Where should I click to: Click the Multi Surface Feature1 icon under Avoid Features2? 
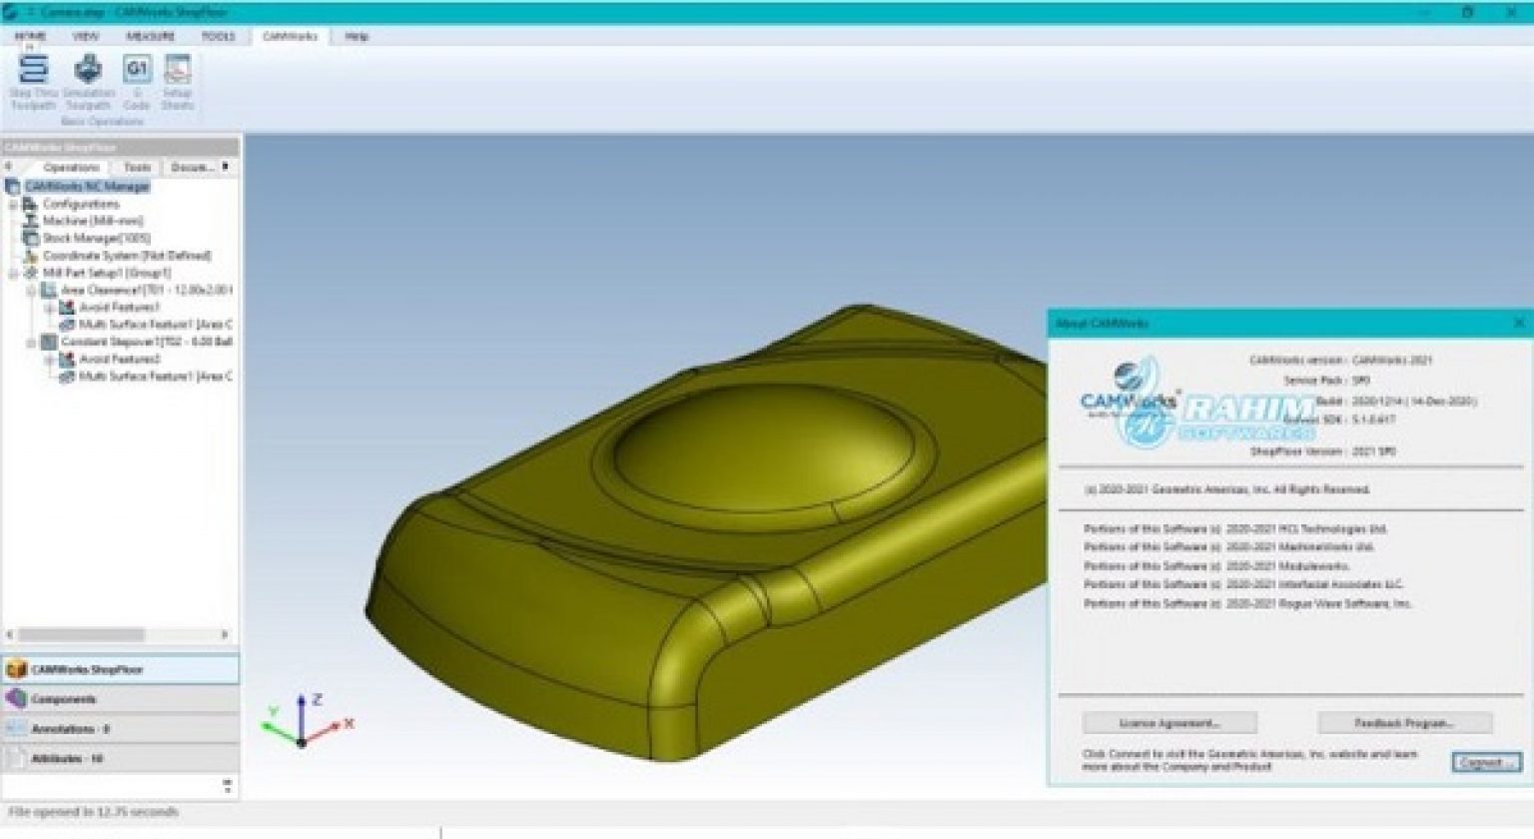click(67, 377)
